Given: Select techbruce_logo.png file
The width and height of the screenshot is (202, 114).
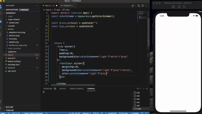Looking at the screenshot, I should [18, 45].
